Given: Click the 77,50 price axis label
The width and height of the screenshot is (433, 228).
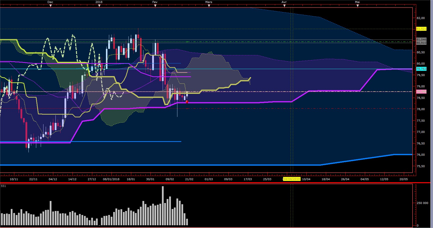Looking at the screenshot, I should pyautogui.click(x=421, y=121).
